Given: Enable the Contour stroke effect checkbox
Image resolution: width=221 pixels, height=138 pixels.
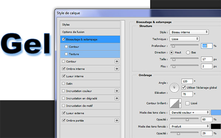Looking at the screenshot, I should point(63,61).
